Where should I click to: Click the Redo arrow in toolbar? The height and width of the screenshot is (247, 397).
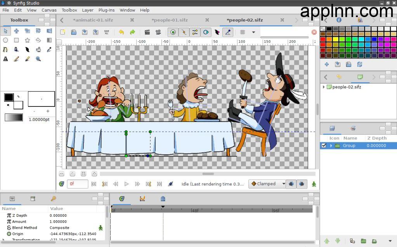click(132, 32)
